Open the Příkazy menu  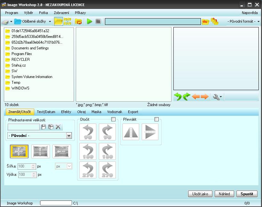[80, 13]
